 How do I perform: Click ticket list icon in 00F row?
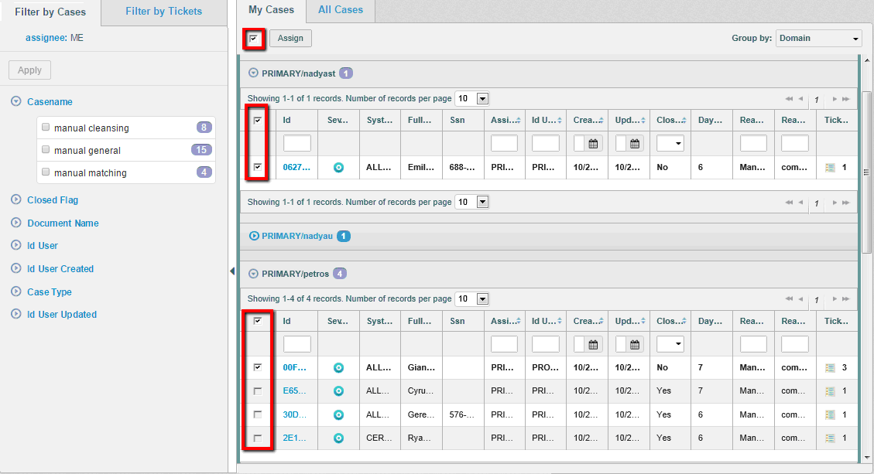click(x=830, y=368)
